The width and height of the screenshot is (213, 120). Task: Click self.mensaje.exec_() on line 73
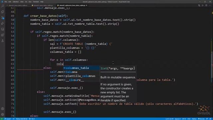(60, 112)
